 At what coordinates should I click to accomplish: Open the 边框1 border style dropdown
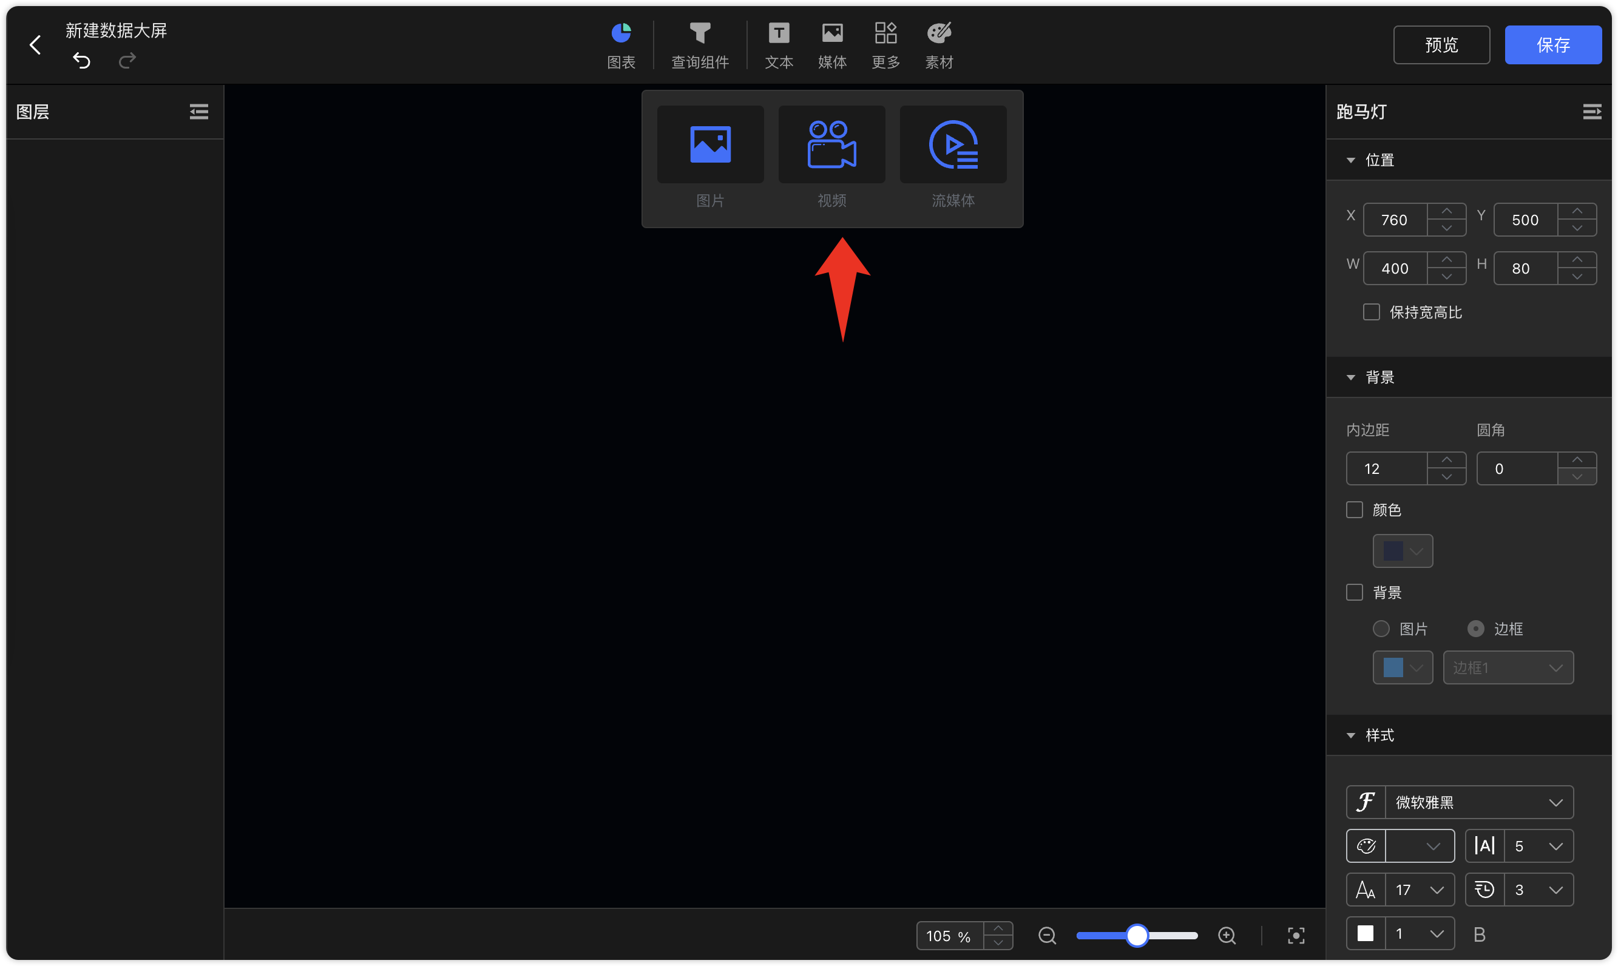(1508, 667)
